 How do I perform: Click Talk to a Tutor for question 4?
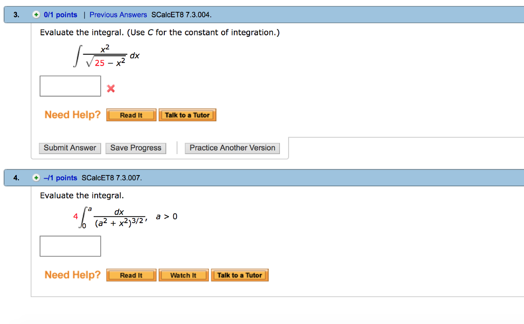(239, 275)
